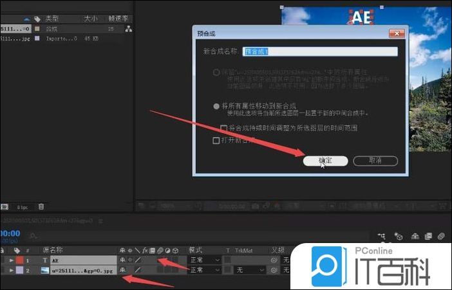Click the shy switch column header icon
The width and height of the screenshot is (452, 290).
tap(122, 250)
